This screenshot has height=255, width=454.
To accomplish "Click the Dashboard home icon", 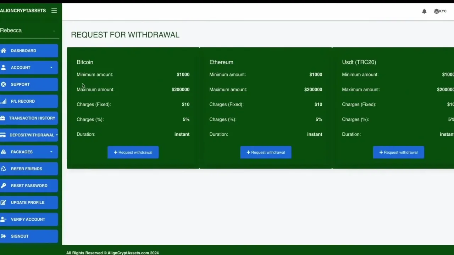I will point(3,51).
